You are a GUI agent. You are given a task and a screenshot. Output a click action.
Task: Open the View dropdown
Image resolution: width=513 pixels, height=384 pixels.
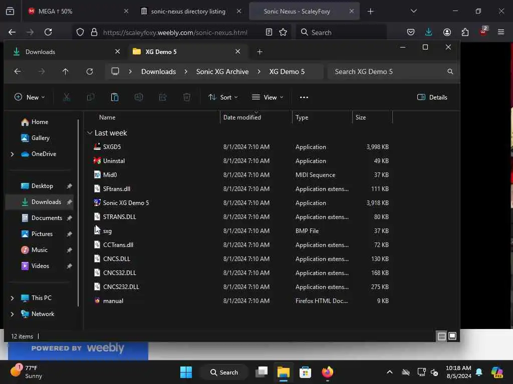[268, 97]
